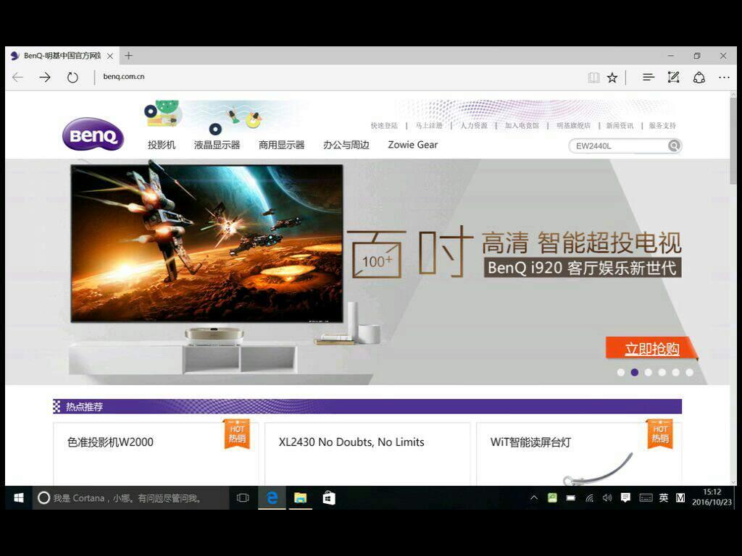This screenshot has height=556, width=742.
Task: Open the 商用显示器 menu
Action: tap(282, 145)
